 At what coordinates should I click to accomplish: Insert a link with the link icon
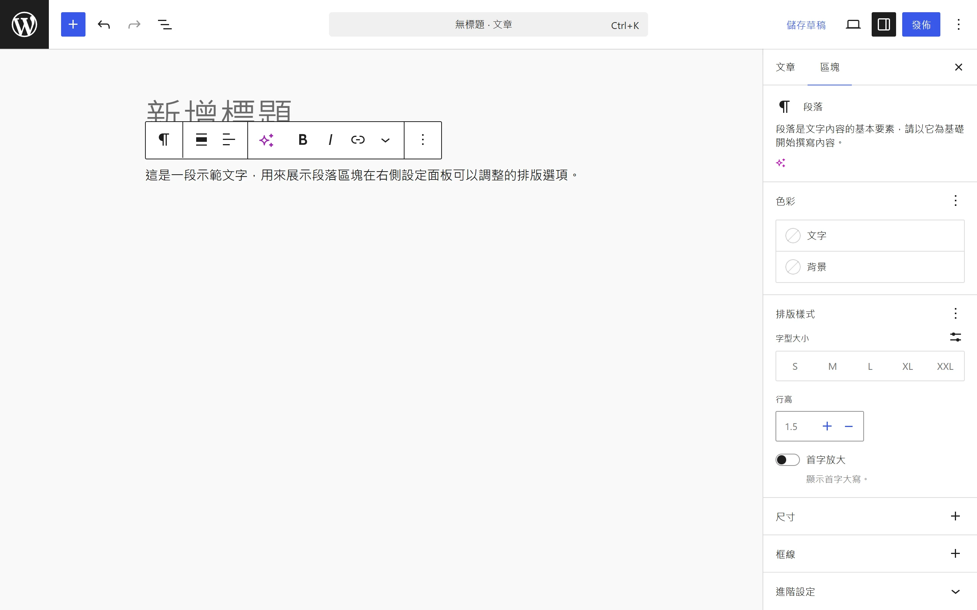coord(358,140)
